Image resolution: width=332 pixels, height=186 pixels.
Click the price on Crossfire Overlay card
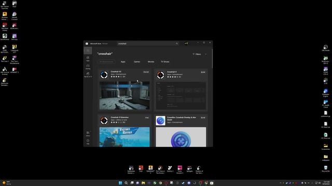tap(203, 118)
